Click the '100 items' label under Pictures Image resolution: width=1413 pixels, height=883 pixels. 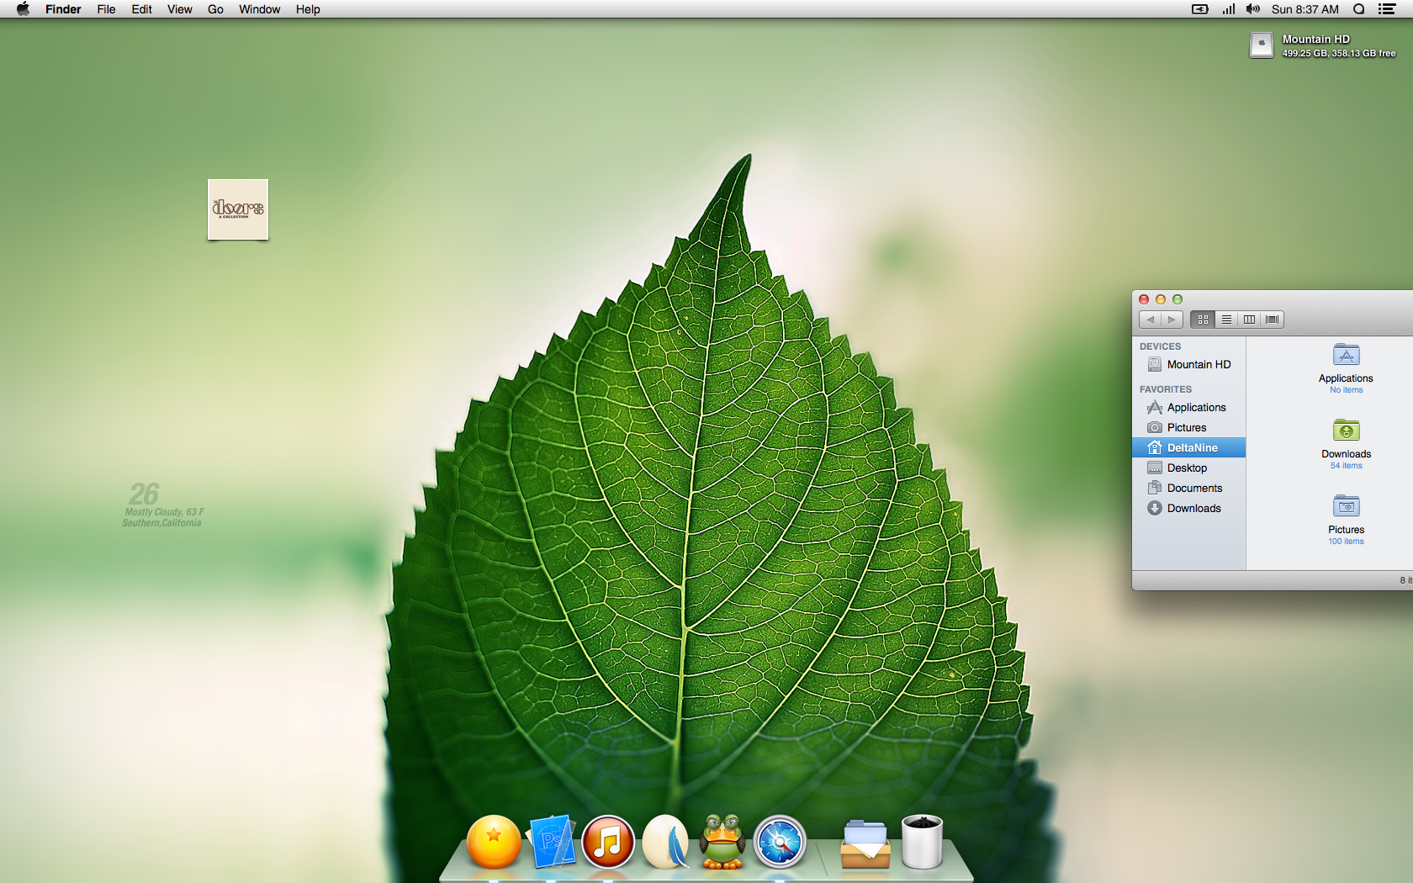point(1346,542)
